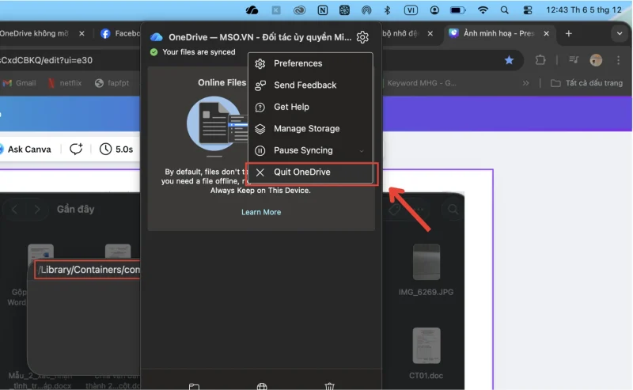Open the Chrome profile avatar
Screen dimensions: 633x390
[x=596, y=60]
